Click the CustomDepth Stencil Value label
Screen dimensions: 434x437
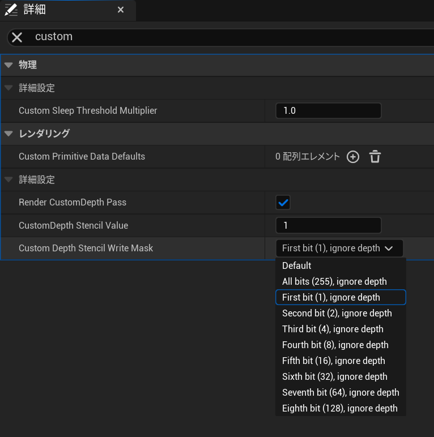click(73, 225)
